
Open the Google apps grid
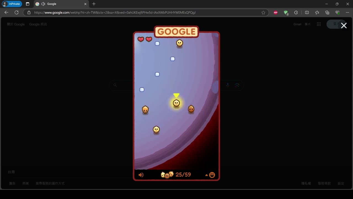[319, 24]
